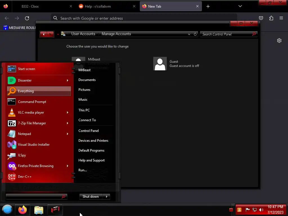This screenshot has height=216, width=288.
Task: Focus the Start menu search box
Action: pyautogui.click(x=36, y=197)
